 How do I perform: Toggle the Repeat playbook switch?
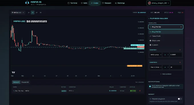point(180,99)
